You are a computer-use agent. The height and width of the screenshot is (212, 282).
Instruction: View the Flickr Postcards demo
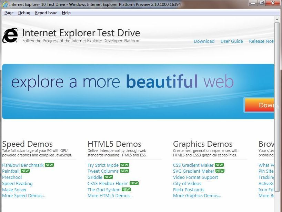pos(188,190)
